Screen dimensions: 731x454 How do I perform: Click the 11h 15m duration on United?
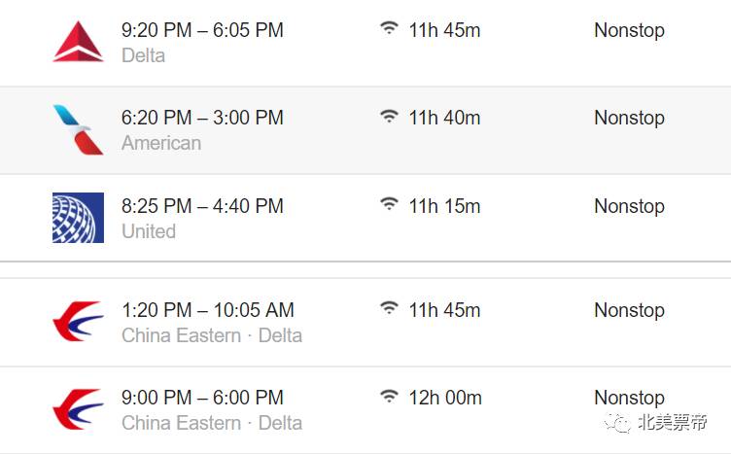(444, 206)
